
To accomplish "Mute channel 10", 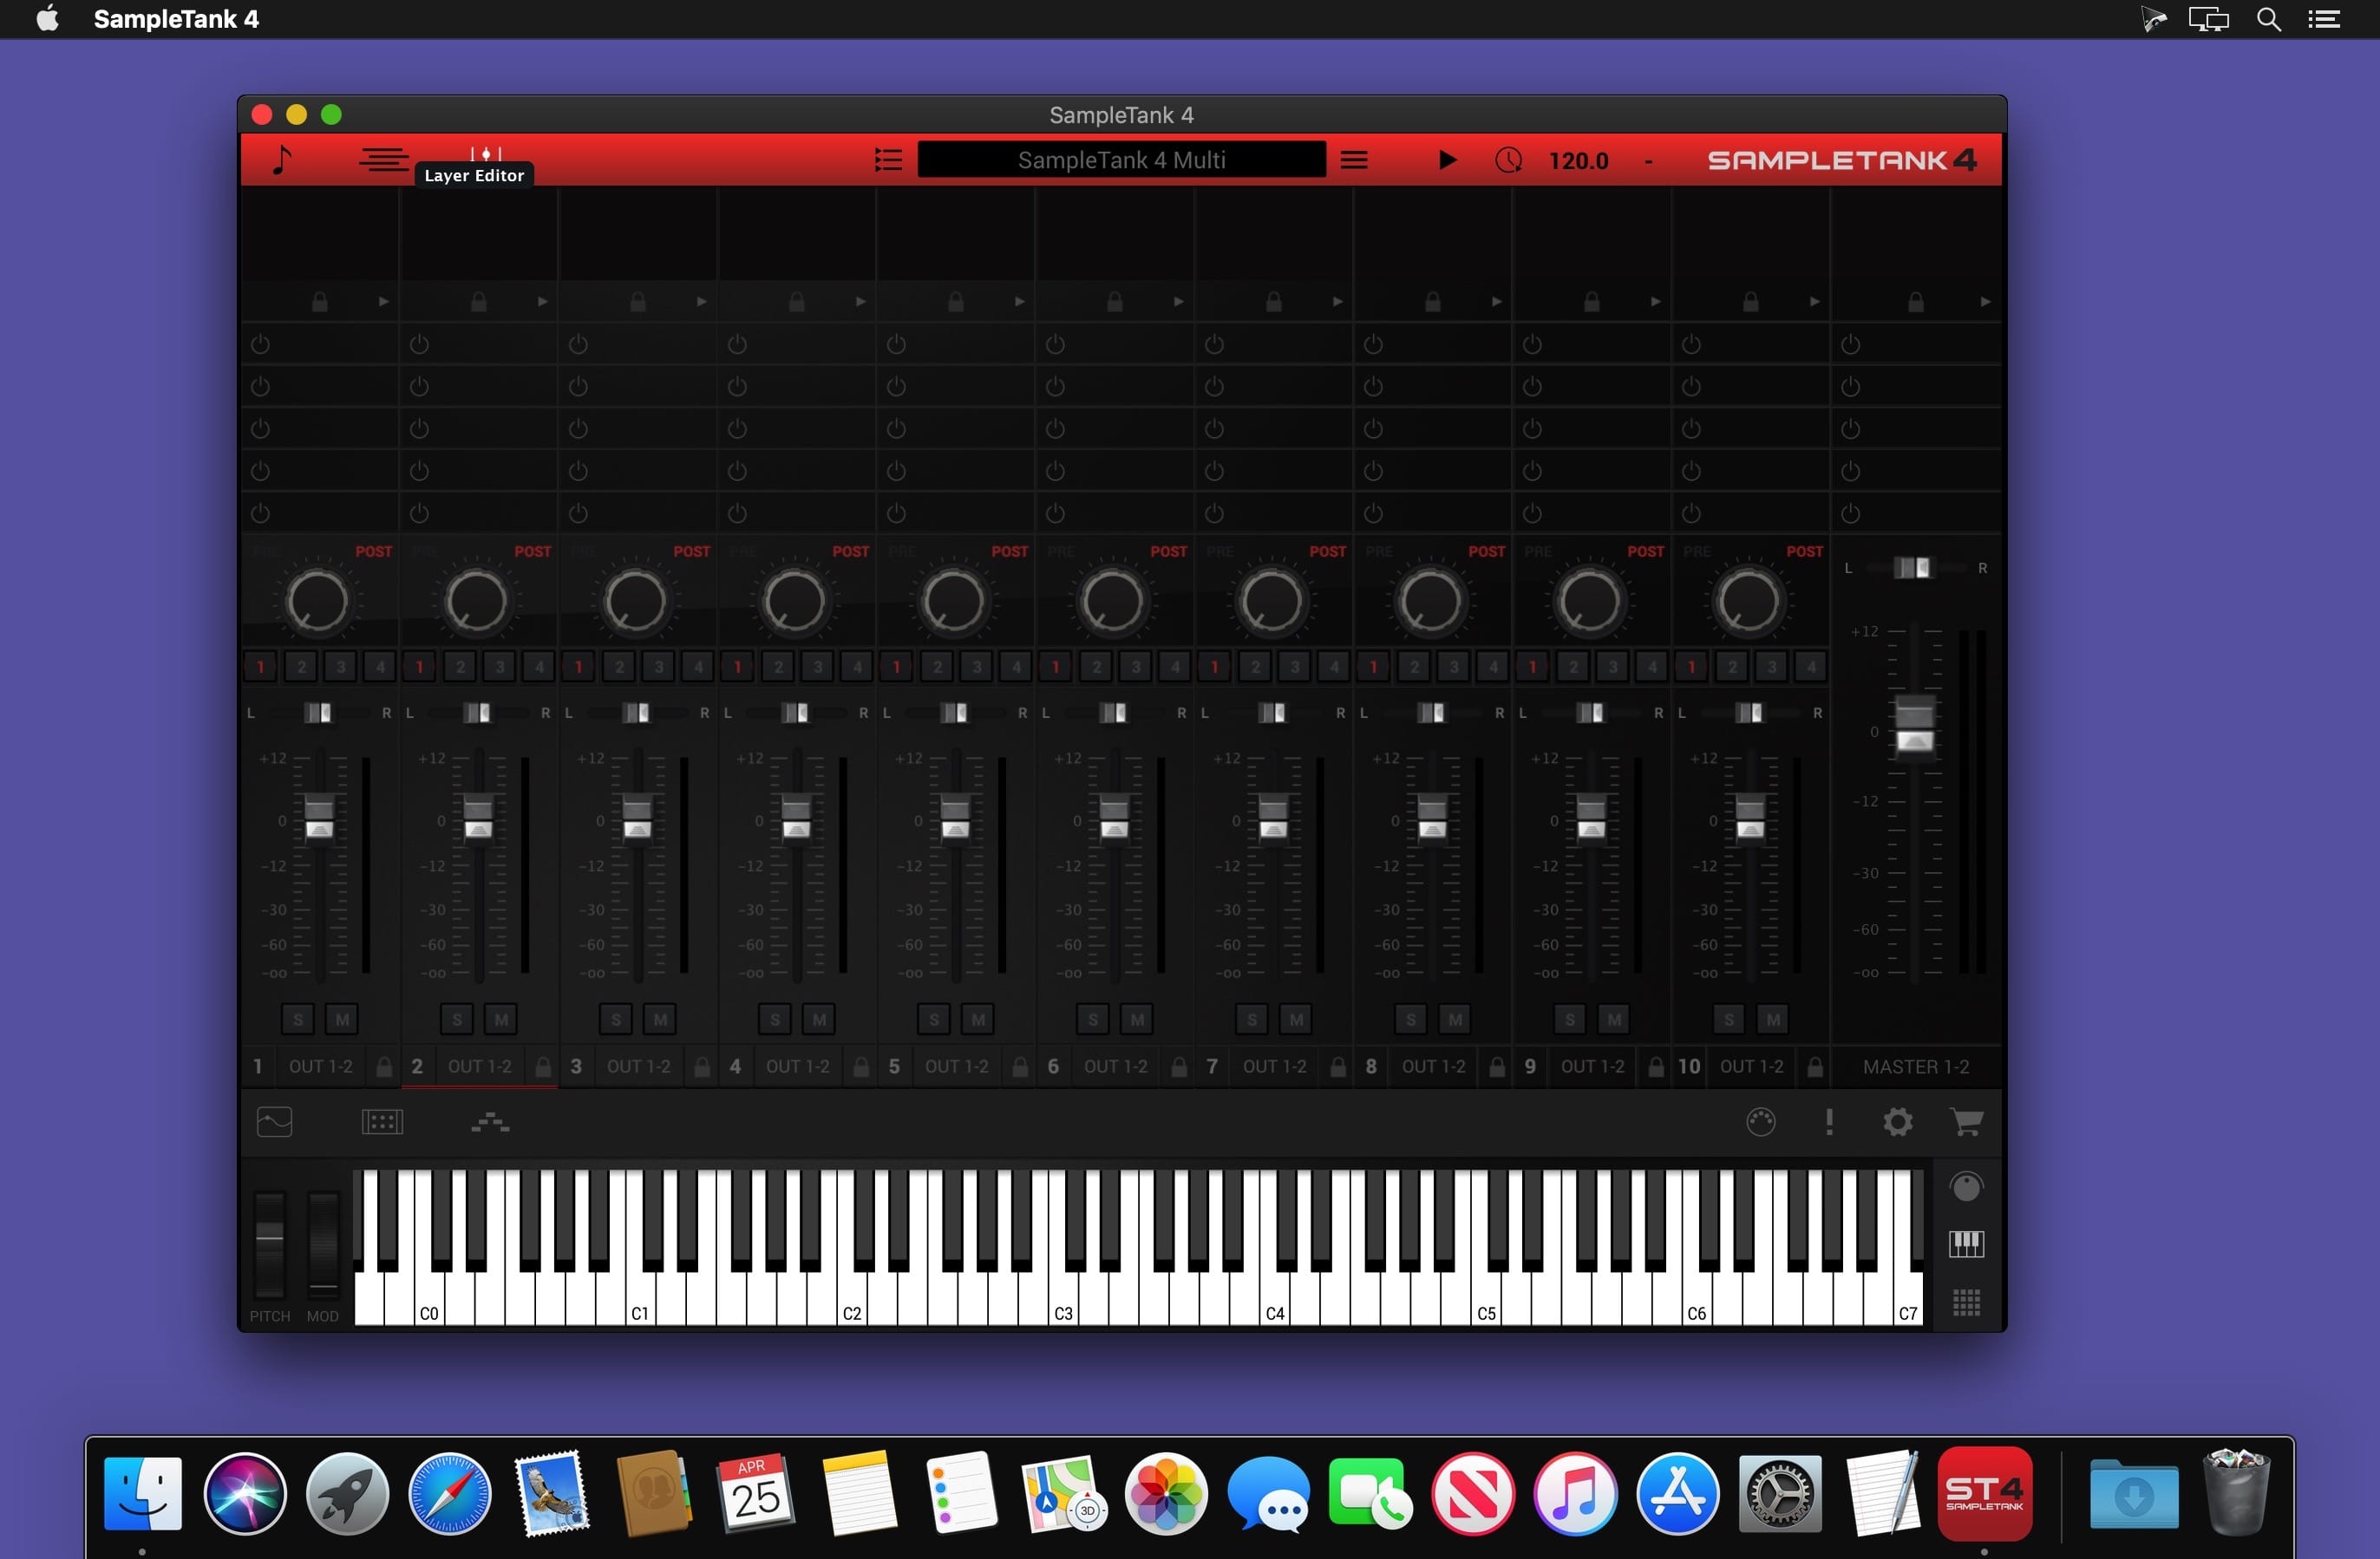I will coord(1773,1019).
